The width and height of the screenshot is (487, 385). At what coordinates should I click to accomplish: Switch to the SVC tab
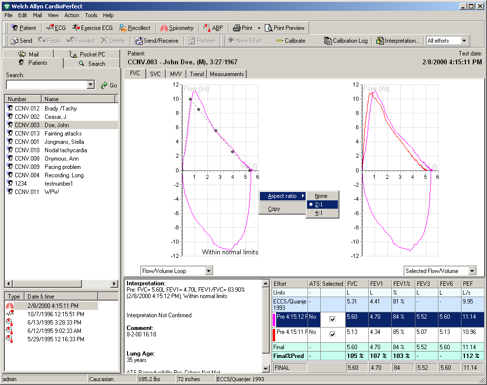tap(155, 74)
